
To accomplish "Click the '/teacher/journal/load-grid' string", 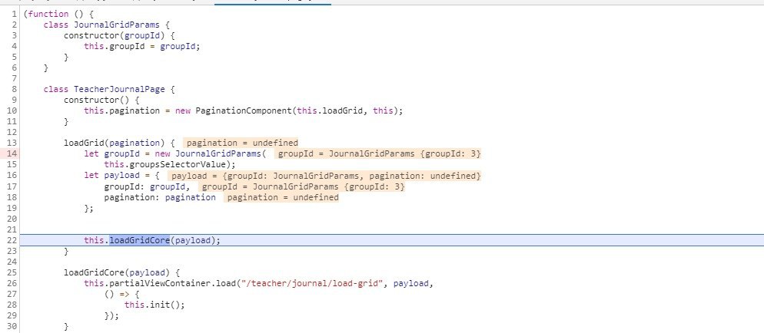I will [312, 283].
